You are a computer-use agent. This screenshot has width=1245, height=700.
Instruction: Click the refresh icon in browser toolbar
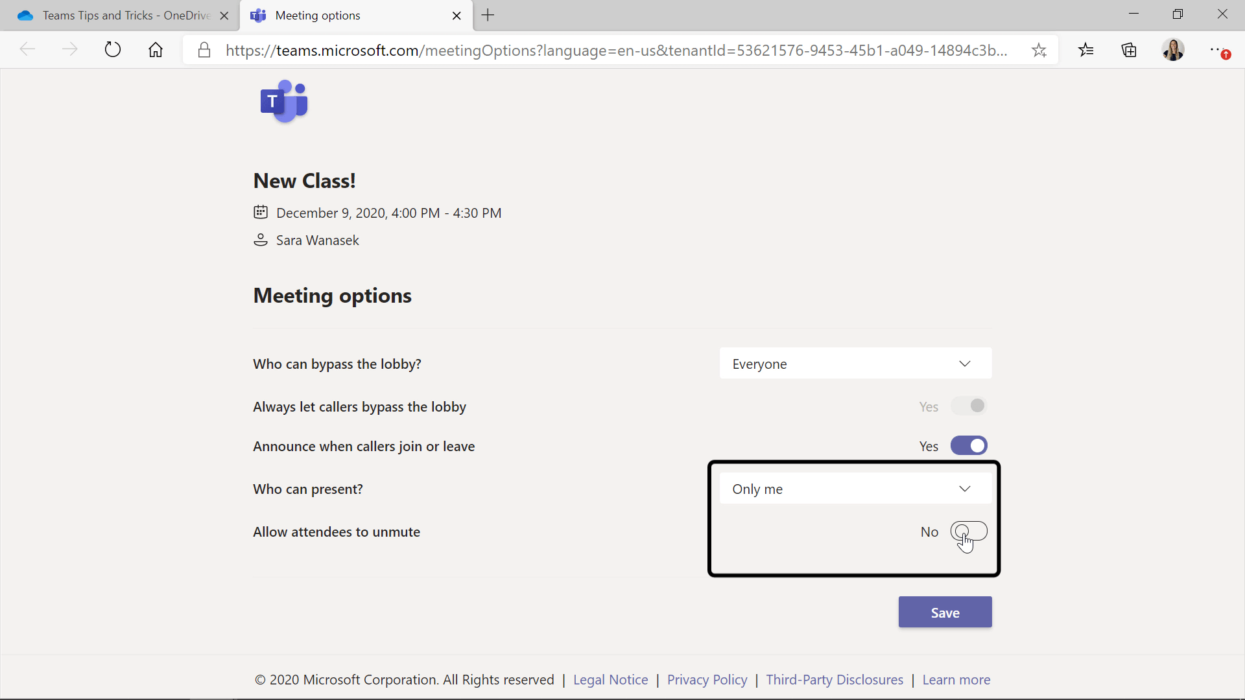[x=113, y=49]
